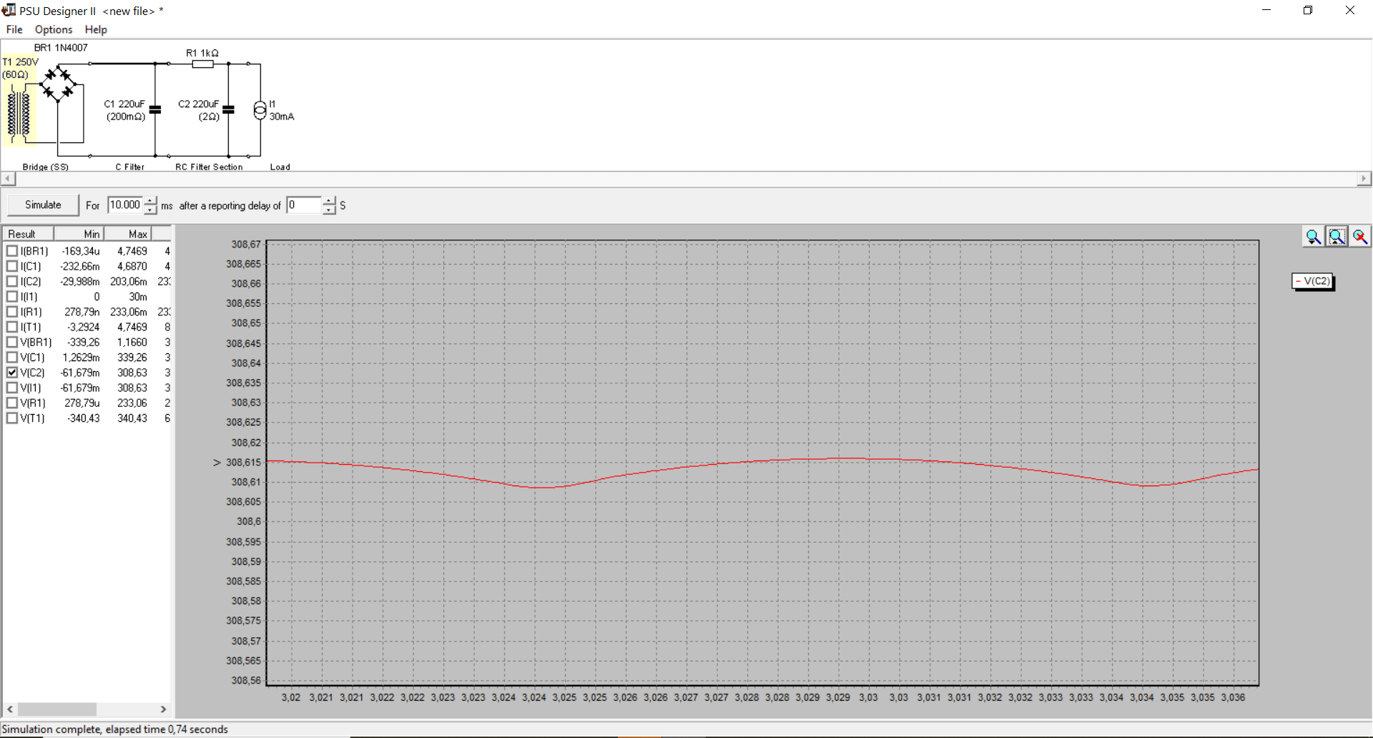Enable the I(I1) trace checkbox
This screenshot has height=738, width=1373.
[12, 296]
